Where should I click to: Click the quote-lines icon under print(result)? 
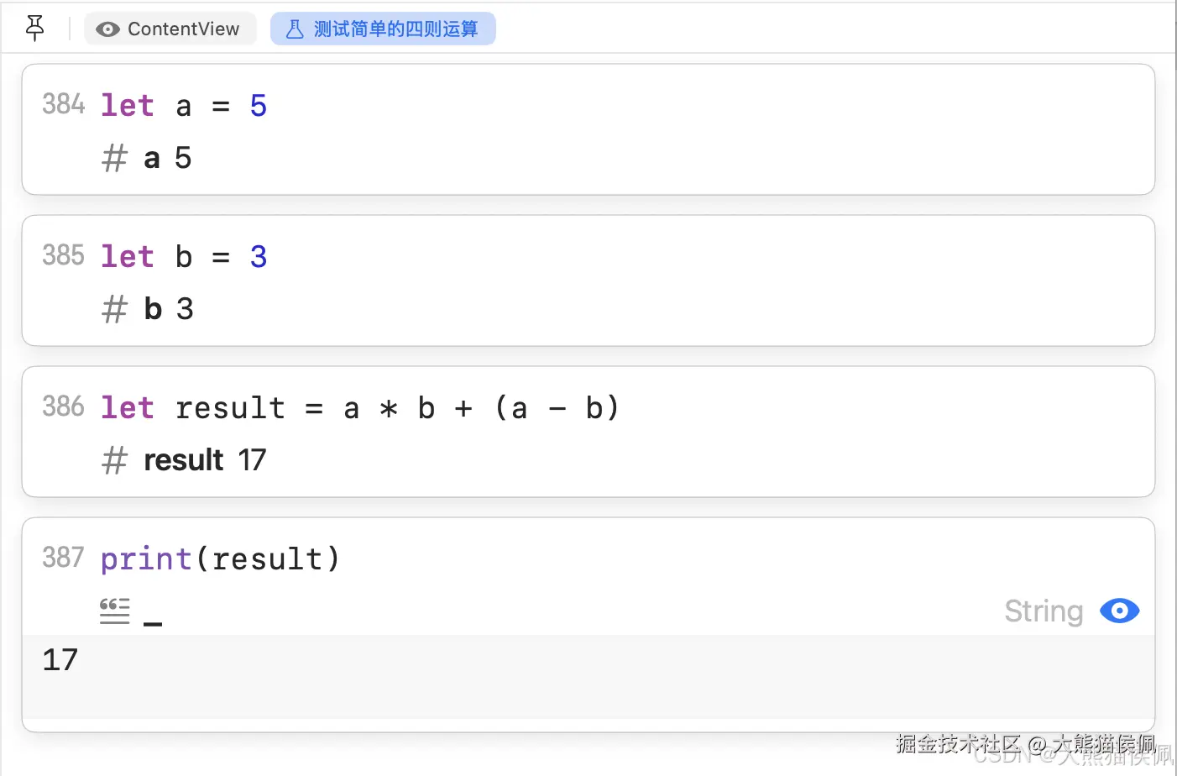tap(114, 611)
